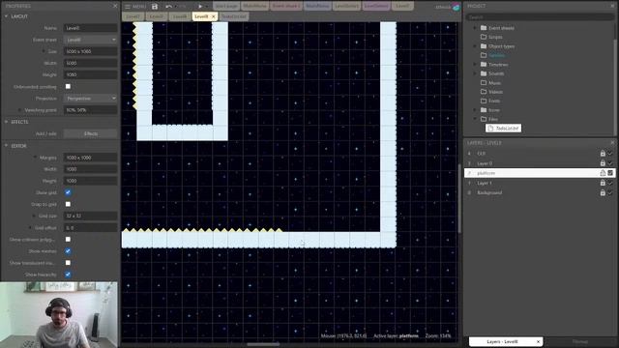The height and width of the screenshot is (348, 619).
Task: Close the Properties panel
Action: (115, 6)
